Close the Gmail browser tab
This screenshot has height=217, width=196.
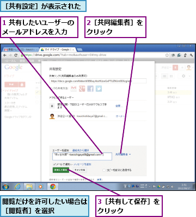pyautogui.click(x=37, y=49)
